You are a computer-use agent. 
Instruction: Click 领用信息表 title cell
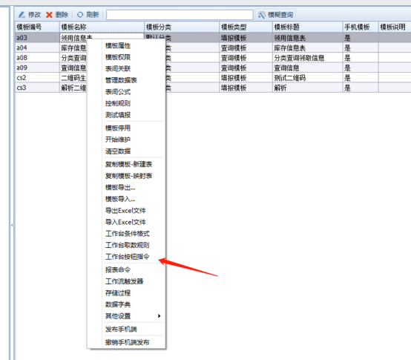tap(307, 38)
